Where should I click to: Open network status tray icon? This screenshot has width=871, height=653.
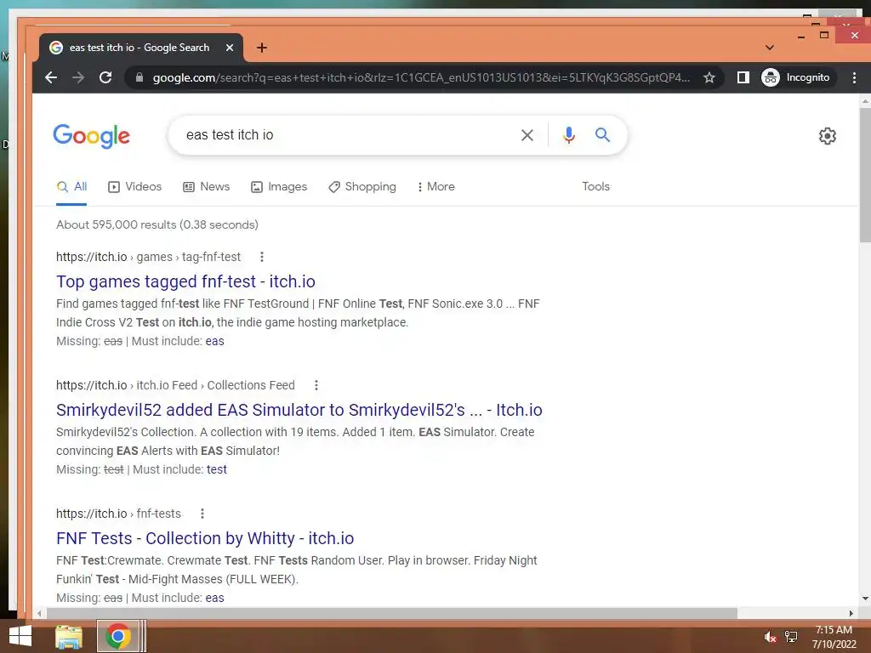[791, 637]
